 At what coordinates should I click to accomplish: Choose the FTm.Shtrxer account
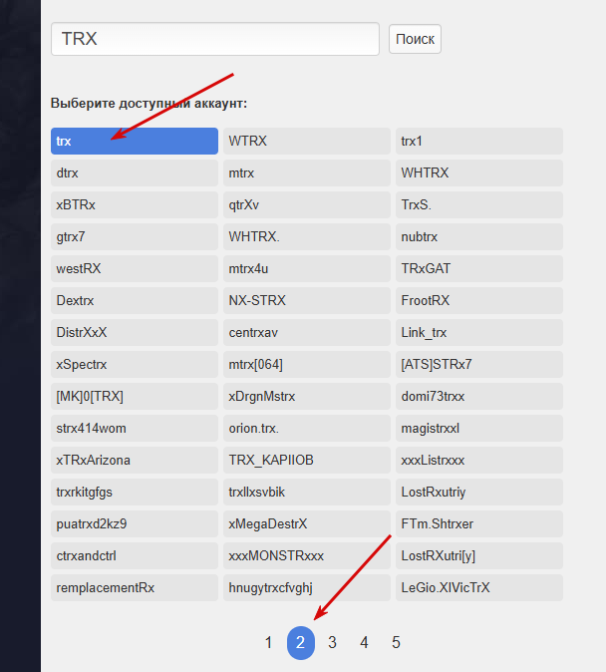point(479,524)
